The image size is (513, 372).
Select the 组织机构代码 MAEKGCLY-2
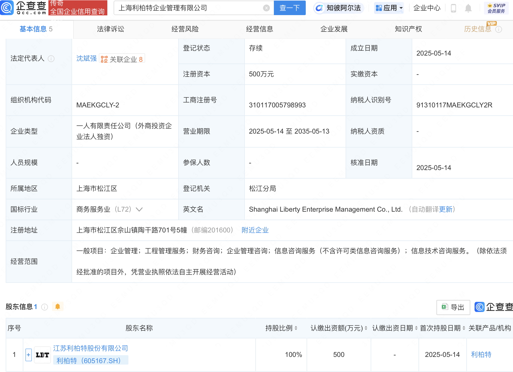[x=98, y=105]
